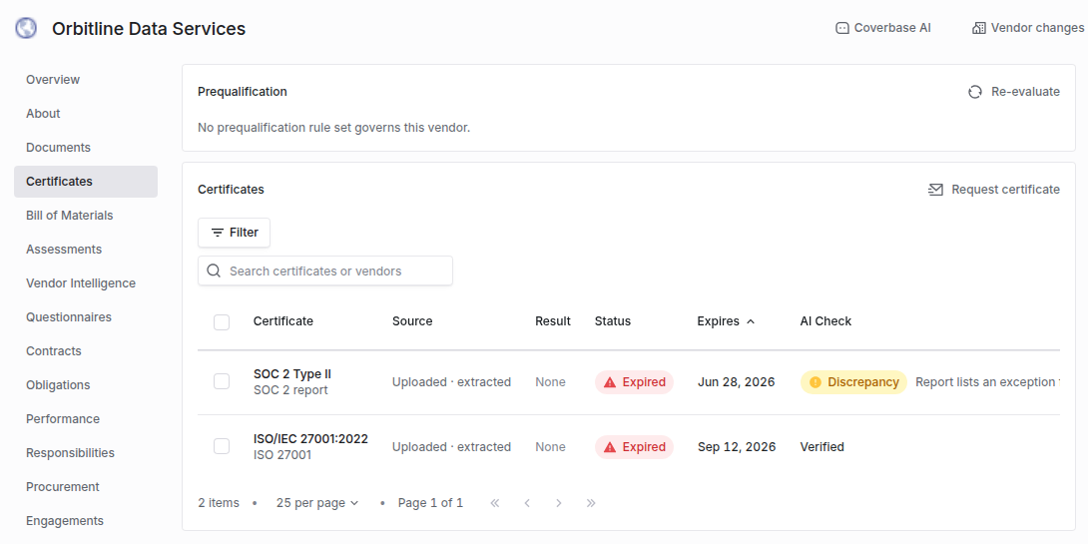Image resolution: width=1088 pixels, height=544 pixels.
Task: Click the Sep 12, 2026 expiry date
Action: [737, 447]
